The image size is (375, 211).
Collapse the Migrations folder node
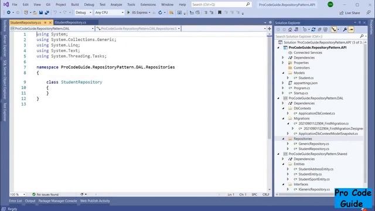(x=284, y=118)
